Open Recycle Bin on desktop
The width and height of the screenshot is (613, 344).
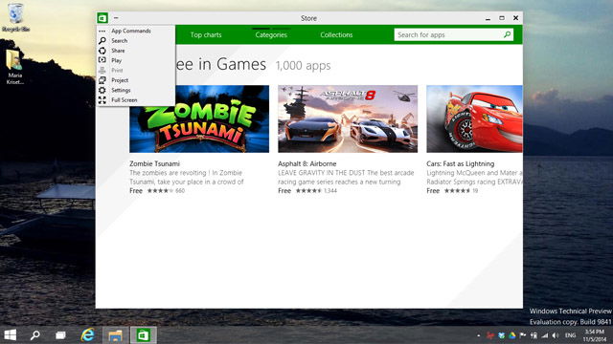point(15,17)
